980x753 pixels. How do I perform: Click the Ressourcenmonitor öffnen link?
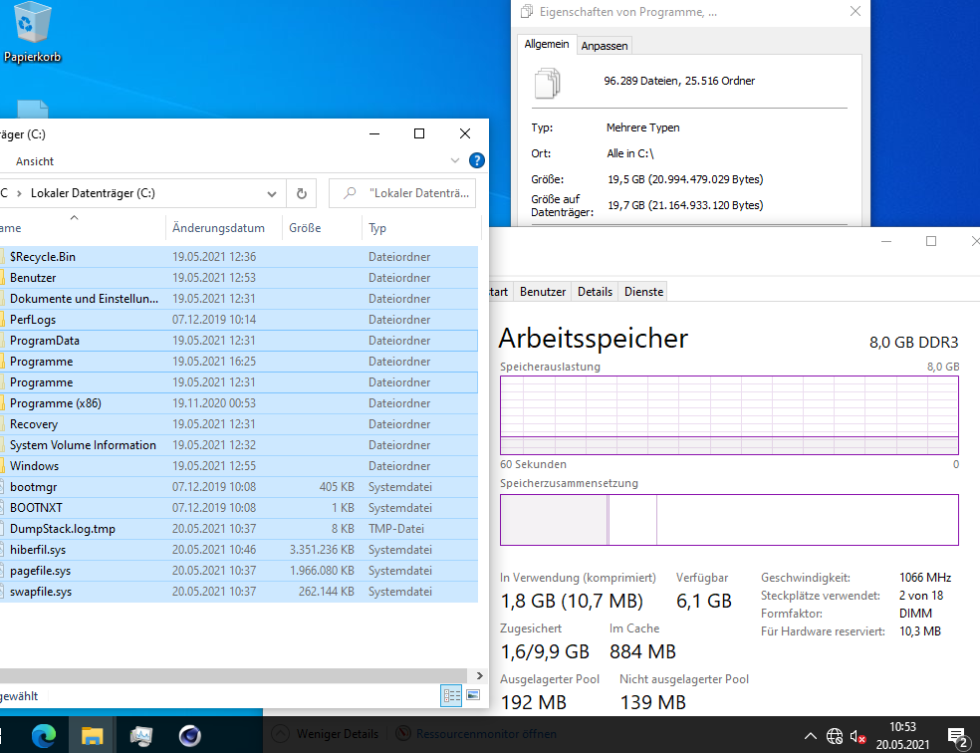(486, 734)
